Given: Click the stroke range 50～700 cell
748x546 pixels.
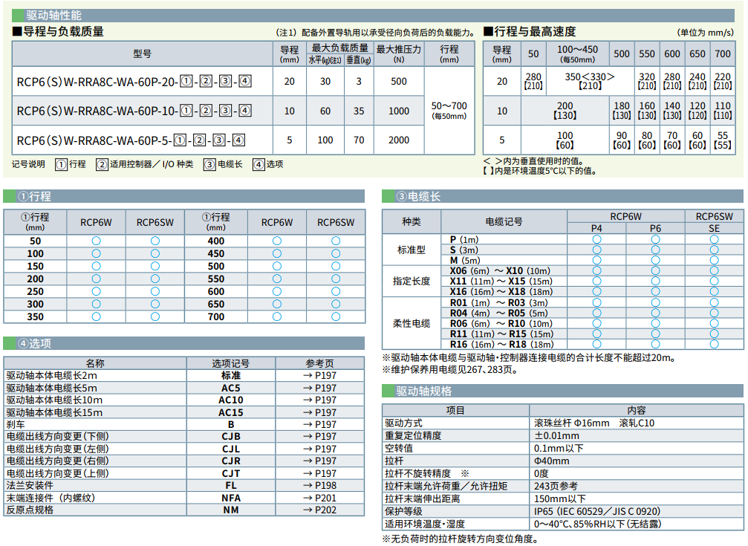Looking at the screenshot, I should point(449,110).
